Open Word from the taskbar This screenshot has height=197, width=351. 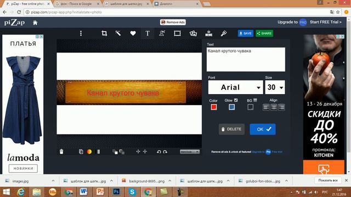(84, 192)
